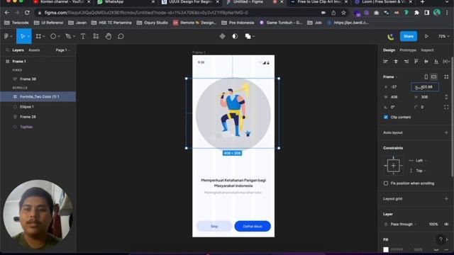The height and width of the screenshot is (255, 454).
Task: Click the Align right icon
Action: pos(406,62)
